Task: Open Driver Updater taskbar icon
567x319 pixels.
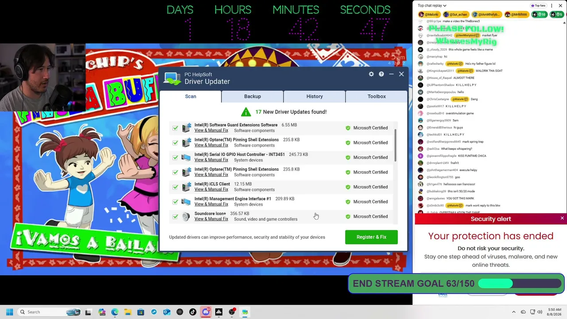Action: click(x=245, y=312)
